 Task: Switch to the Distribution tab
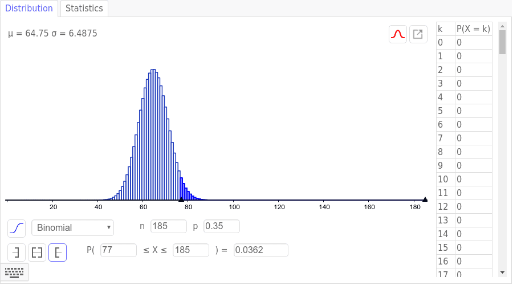pyautogui.click(x=29, y=8)
